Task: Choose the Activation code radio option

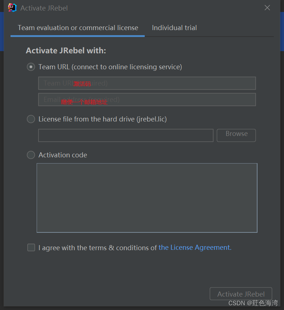Action: [31, 155]
